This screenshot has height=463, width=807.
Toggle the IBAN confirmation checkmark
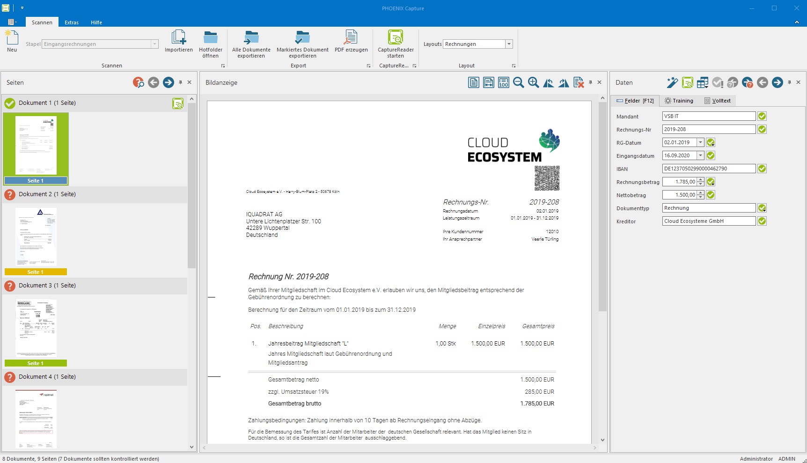point(762,169)
